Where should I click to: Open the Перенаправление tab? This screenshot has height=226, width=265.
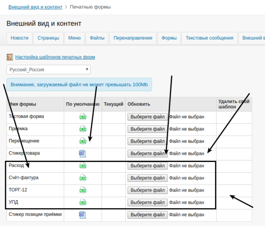(133, 38)
